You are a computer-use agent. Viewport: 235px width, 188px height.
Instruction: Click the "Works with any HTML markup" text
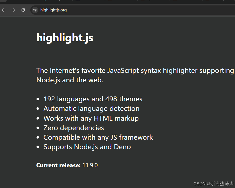pyautogui.click(x=91, y=118)
